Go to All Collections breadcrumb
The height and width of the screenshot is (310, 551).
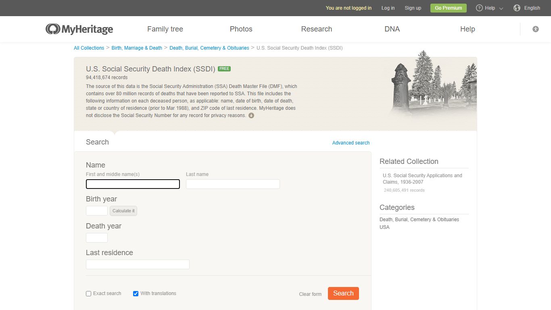(x=89, y=48)
